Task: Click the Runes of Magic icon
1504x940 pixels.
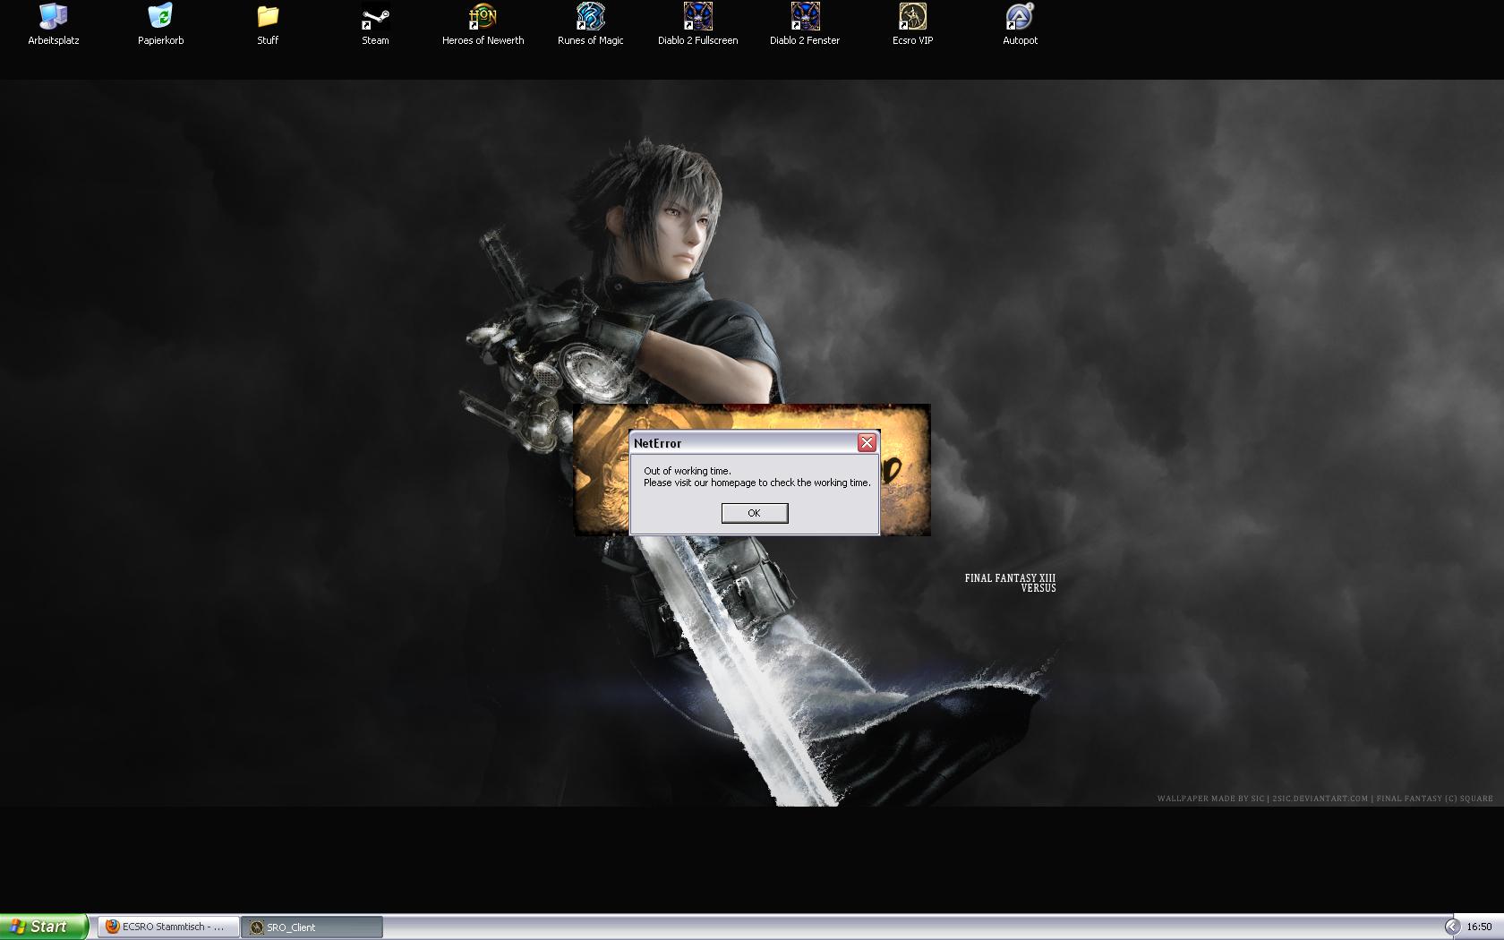Action: (x=590, y=18)
